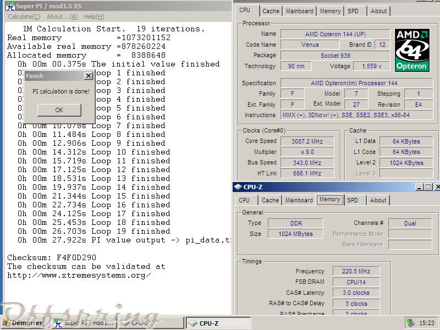Viewport: 440px width, 330px height.
Task: Select Mainboard tab in upper CPU-Z window
Action: pos(299,11)
